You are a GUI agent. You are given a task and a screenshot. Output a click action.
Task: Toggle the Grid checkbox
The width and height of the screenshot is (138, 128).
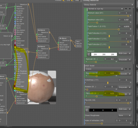click(72, 0)
